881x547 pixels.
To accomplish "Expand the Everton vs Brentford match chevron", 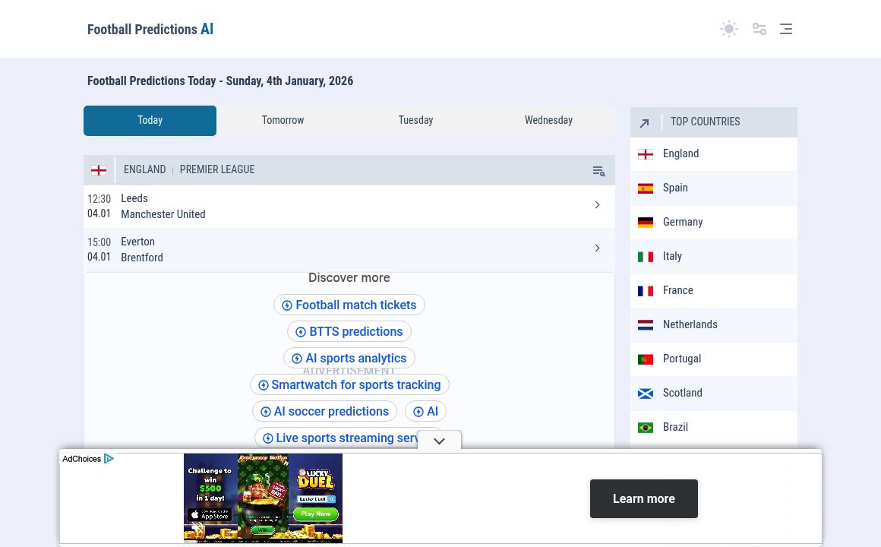I will coord(597,248).
